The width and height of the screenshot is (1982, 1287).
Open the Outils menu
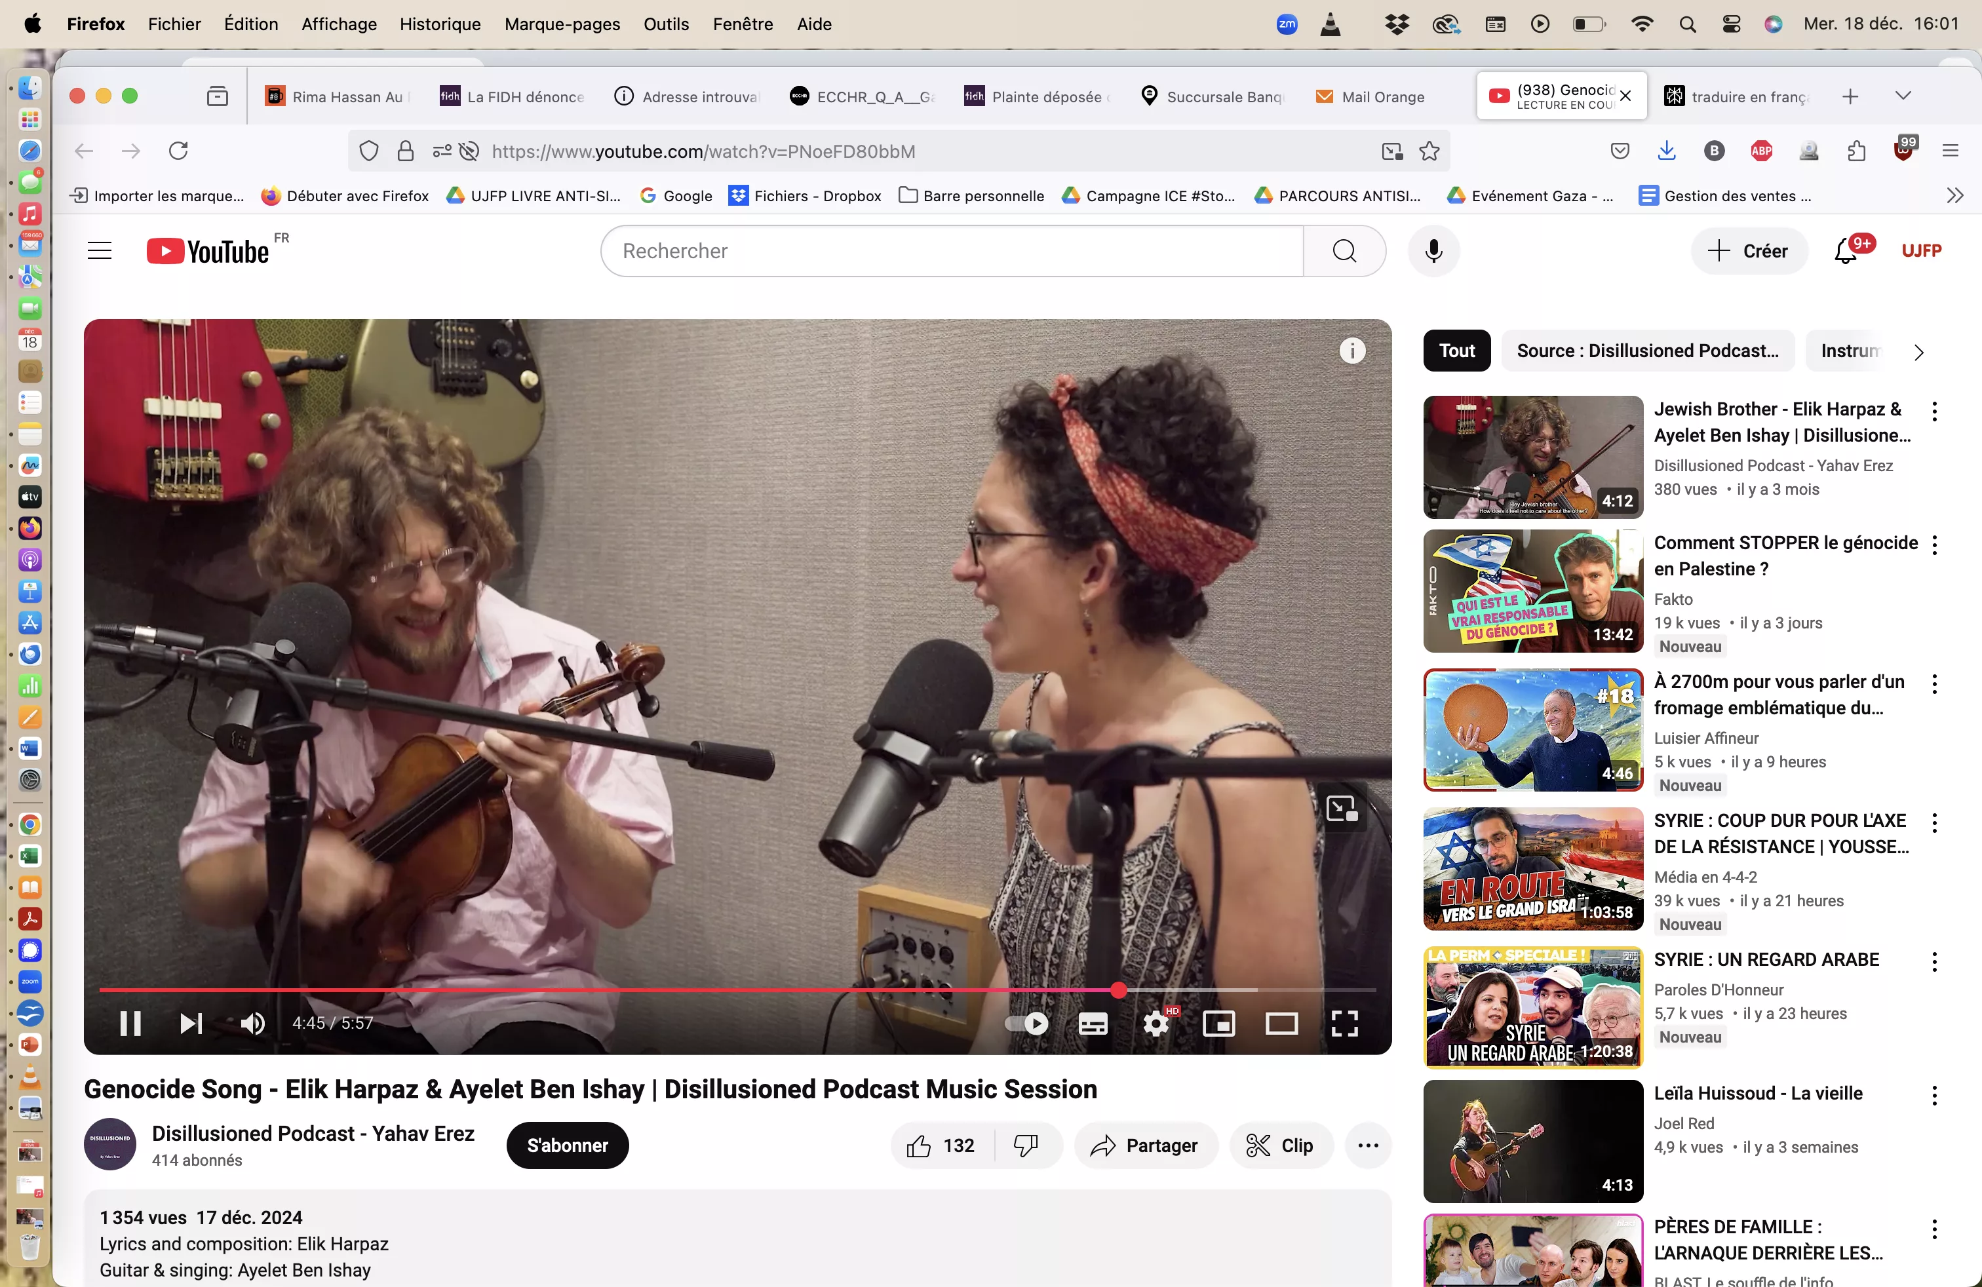665,24
